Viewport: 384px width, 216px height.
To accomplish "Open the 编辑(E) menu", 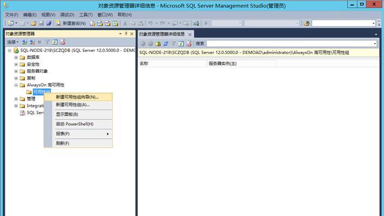I will click(x=30, y=15).
